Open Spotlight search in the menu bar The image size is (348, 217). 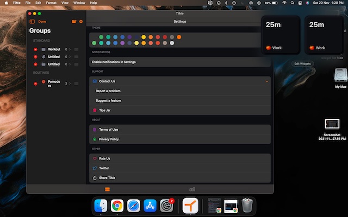click(x=293, y=3)
